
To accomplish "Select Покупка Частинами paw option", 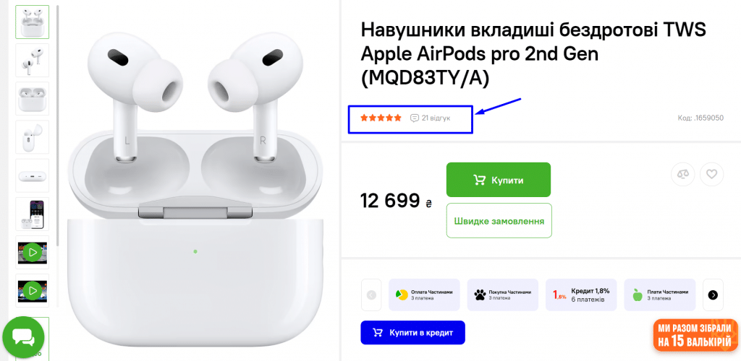I will pyautogui.click(x=503, y=295).
